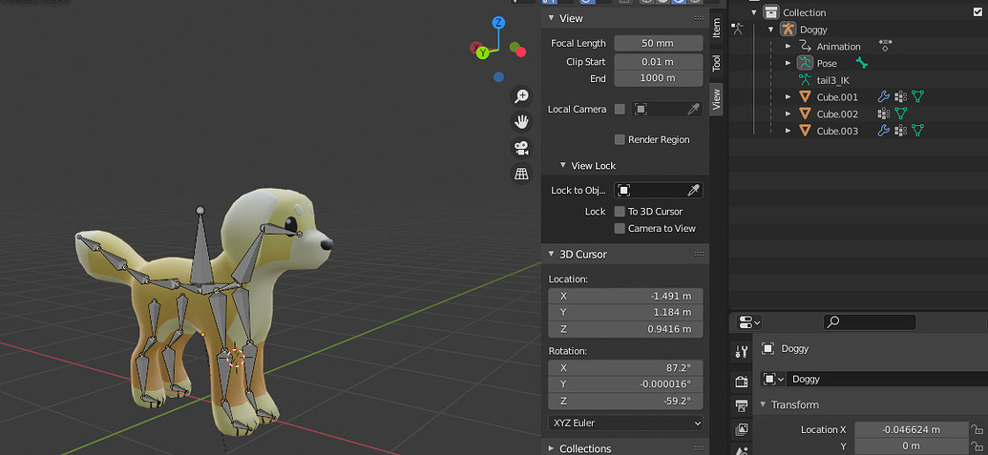This screenshot has width=988, height=455.
Task: Open the object browse dropdown beside Doggy name
Action: [772, 379]
